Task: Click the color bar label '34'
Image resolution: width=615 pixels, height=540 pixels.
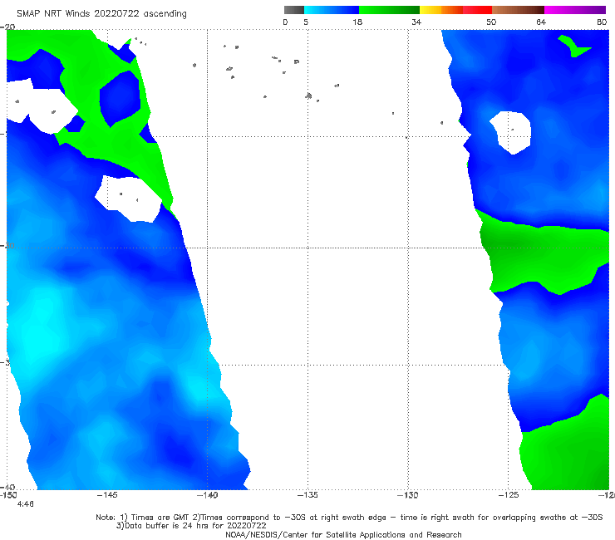Action: [416, 22]
